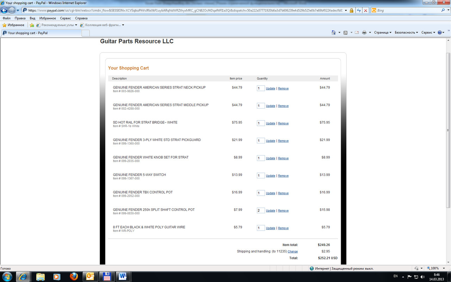Image resolution: width=451 pixels, height=282 pixels.
Task: Open Windows Media Player from the taskbar
Action: pyautogui.click(x=57, y=276)
